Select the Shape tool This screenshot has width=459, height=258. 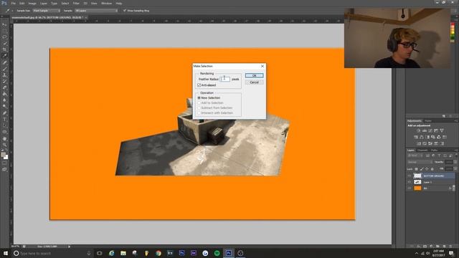(4, 132)
